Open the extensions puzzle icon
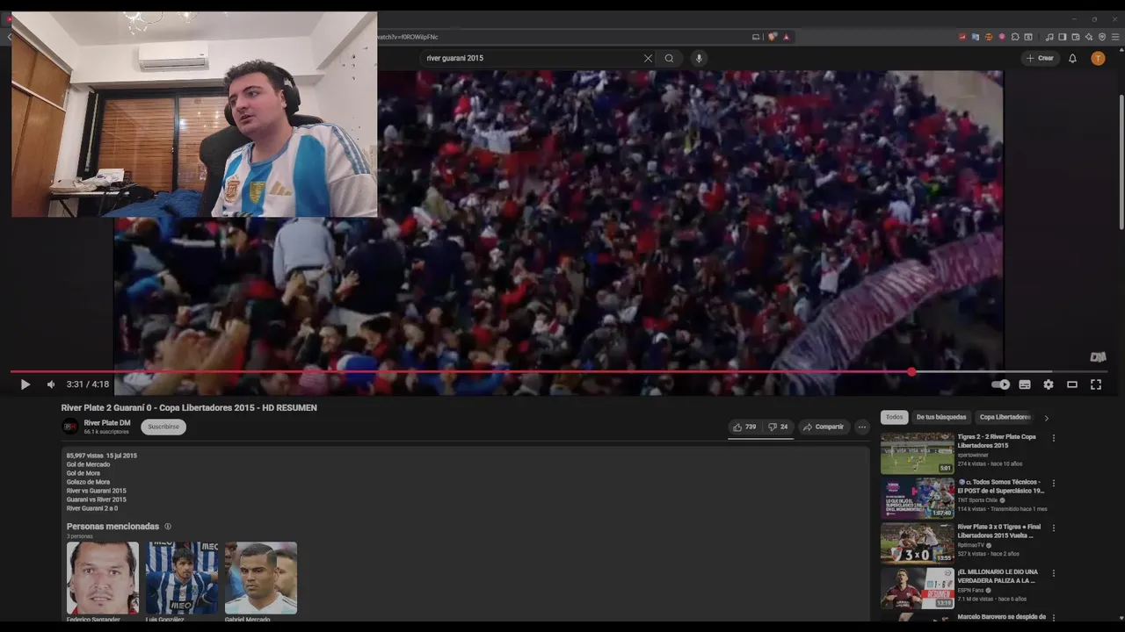The height and width of the screenshot is (632, 1125). (1015, 37)
